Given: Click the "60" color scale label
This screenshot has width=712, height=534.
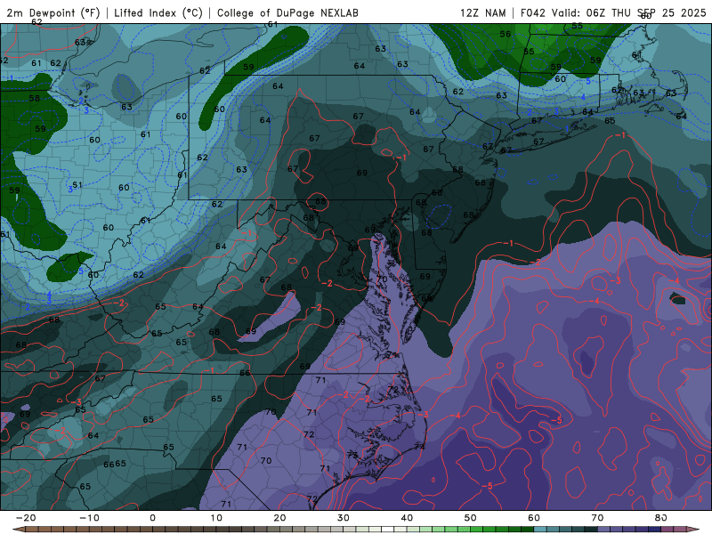Looking at the screenshot, I should click(x=534, y=518).
